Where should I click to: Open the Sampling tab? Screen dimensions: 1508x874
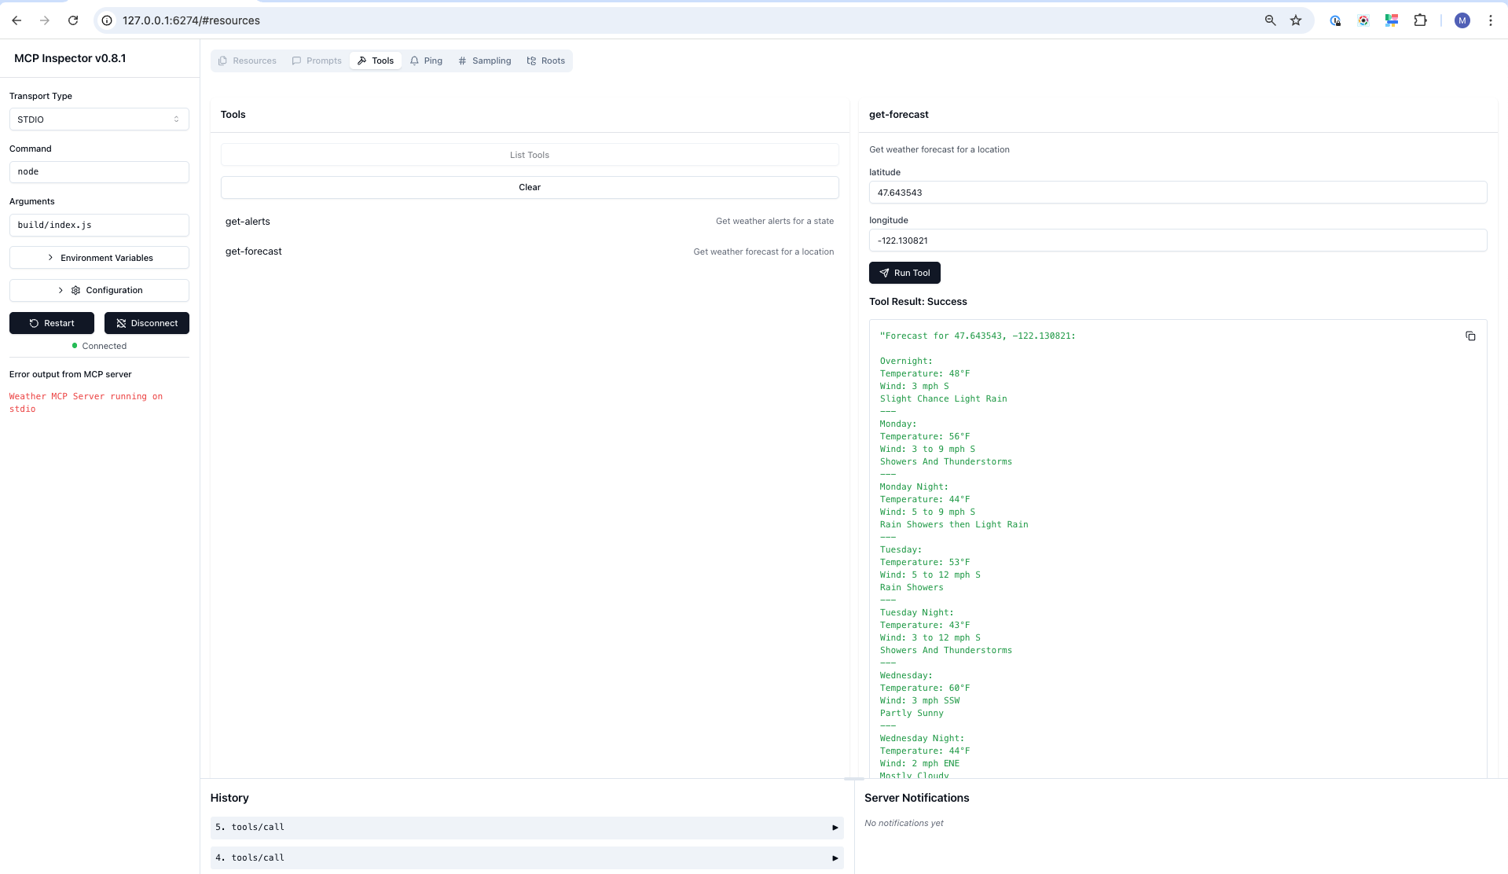[485, 61]
